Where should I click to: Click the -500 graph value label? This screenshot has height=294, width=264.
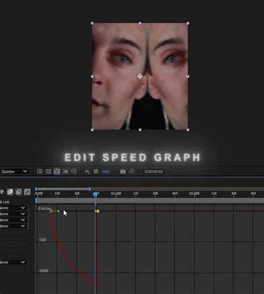pos(42,240)
